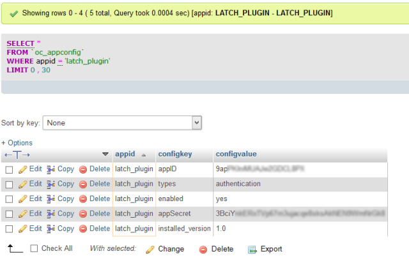This screenshot has width=409, height=263.
Task: Enable the Check All checkbox
Action: pyautogui.click(x=35, y=249)
